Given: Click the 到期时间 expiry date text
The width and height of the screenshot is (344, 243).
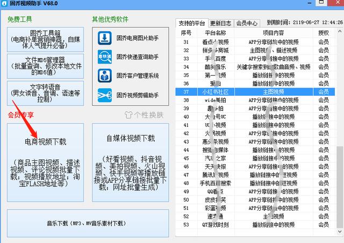Looking at the screenshot, I should [305, 23].
